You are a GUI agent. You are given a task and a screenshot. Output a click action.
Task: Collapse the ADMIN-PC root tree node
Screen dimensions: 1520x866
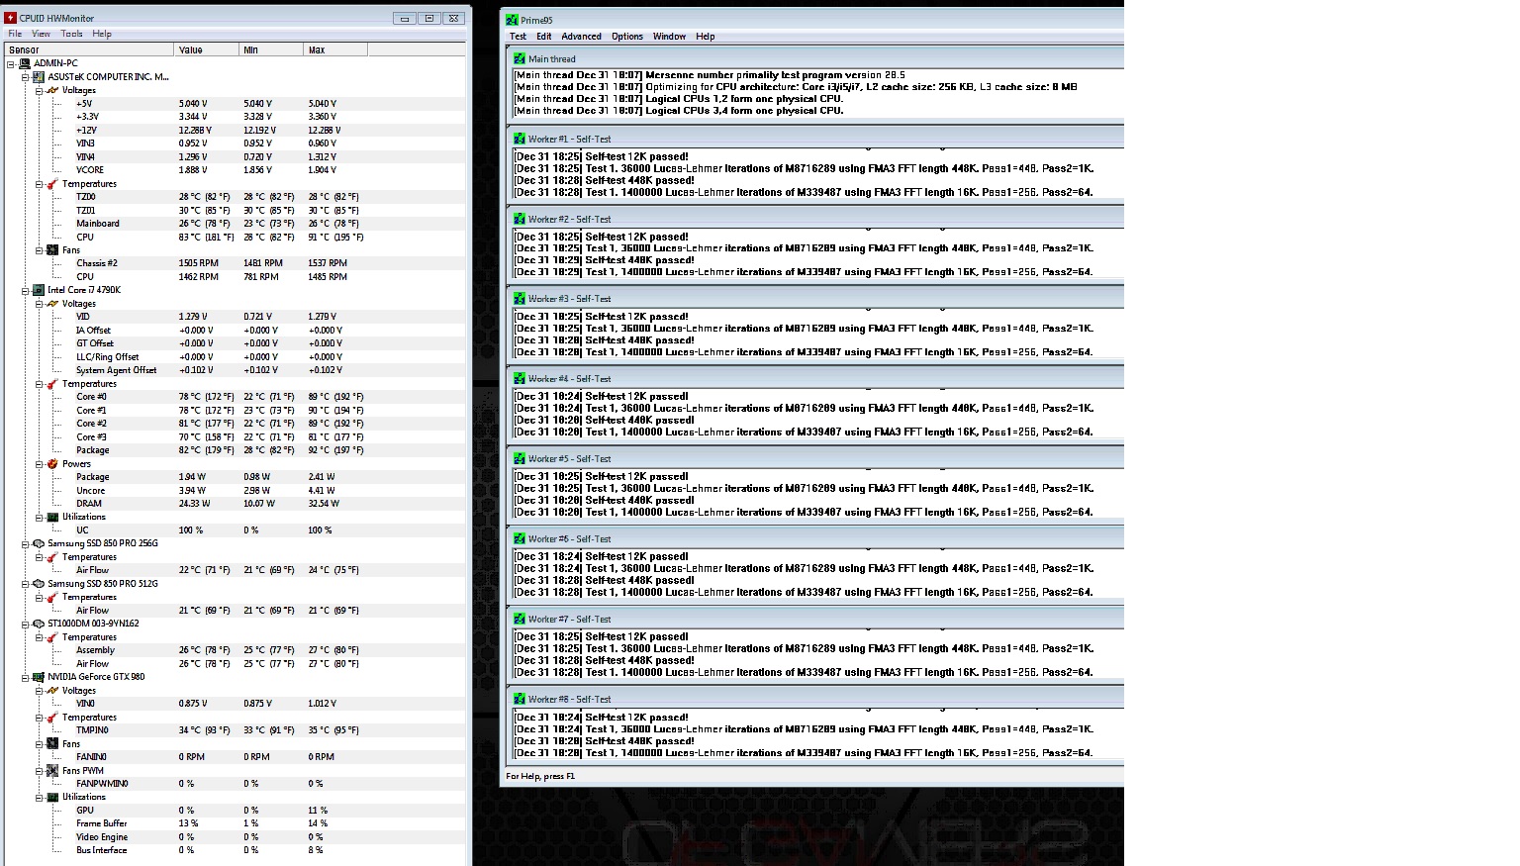click(x=11, y=63)
